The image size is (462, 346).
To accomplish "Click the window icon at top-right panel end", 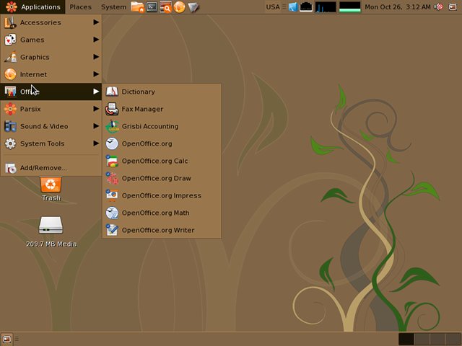I will tap(453, 6).
